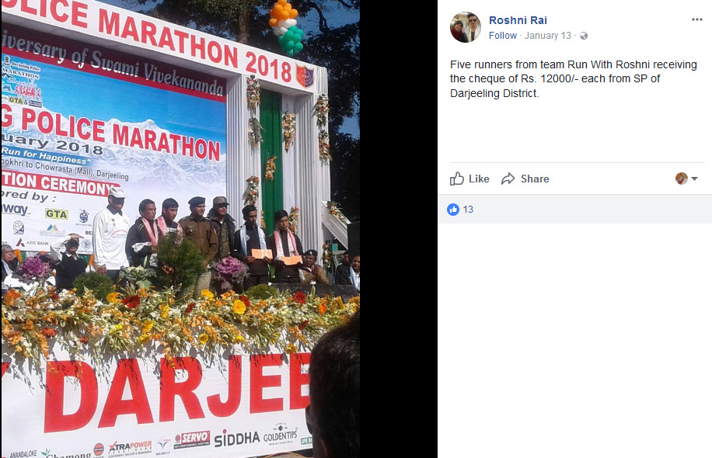Click the balloons in the photo
This screenshot has height=458, width=712.
tap(285, 27)
